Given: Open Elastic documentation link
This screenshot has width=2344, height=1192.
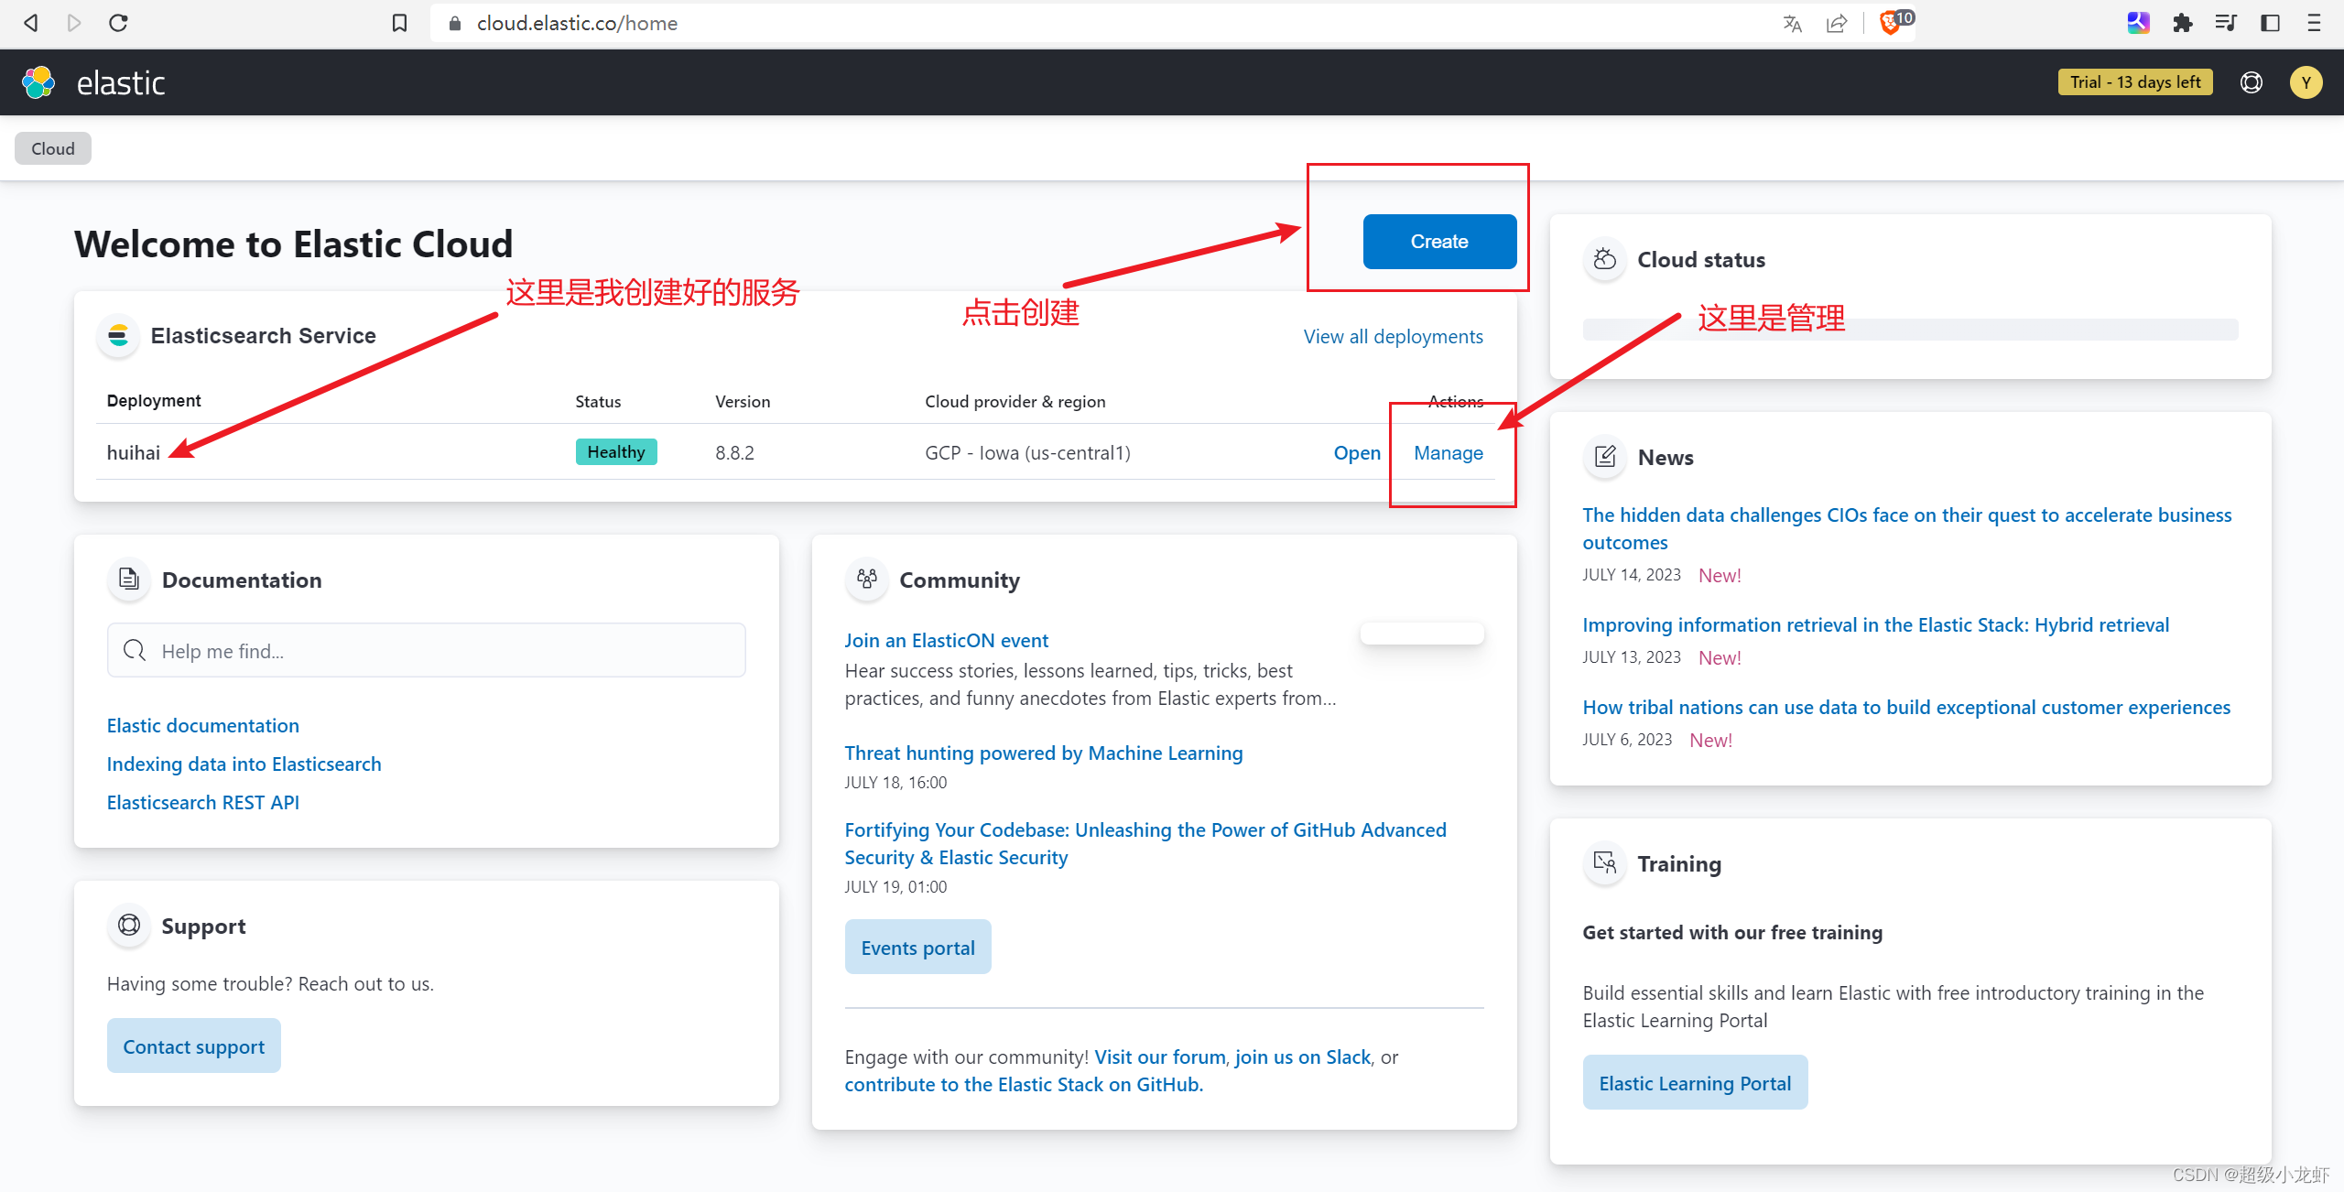Looking at the screenshot, I should click(x=203, y=725).
